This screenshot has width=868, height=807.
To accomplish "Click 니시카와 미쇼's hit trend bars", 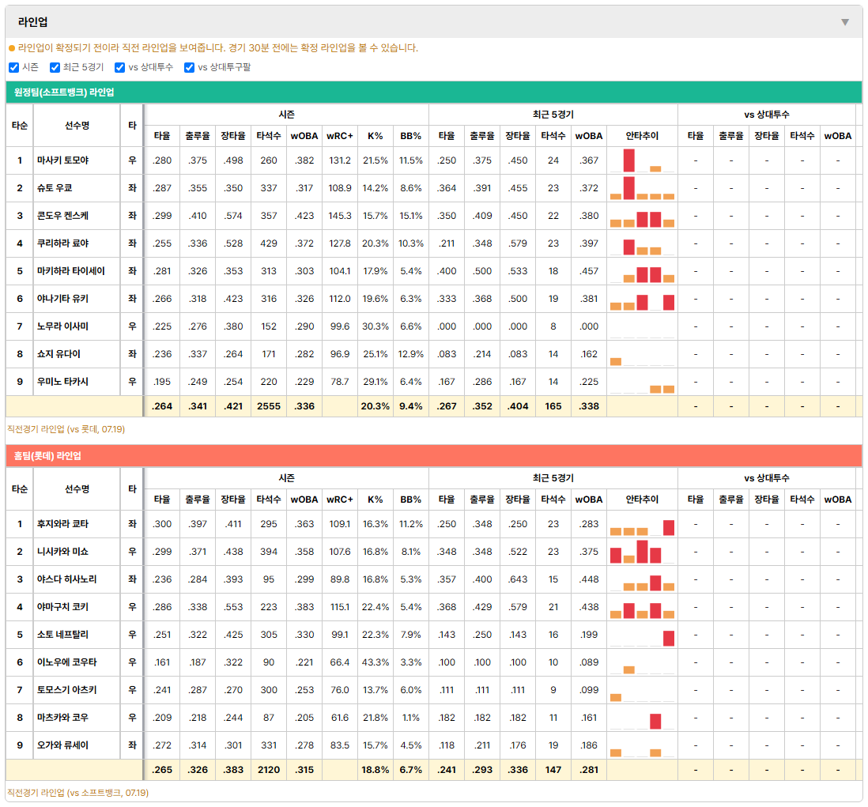I will point(642,552).
